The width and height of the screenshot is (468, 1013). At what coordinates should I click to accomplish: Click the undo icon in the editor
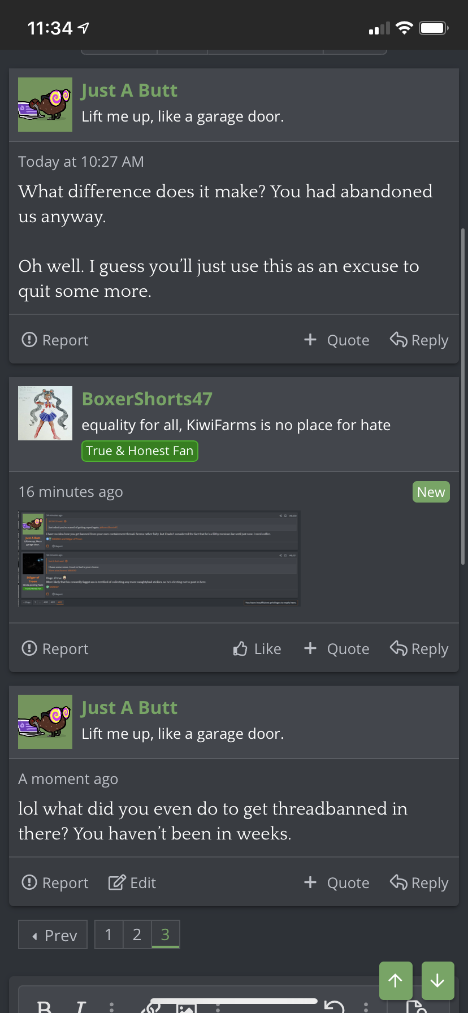334,1006
